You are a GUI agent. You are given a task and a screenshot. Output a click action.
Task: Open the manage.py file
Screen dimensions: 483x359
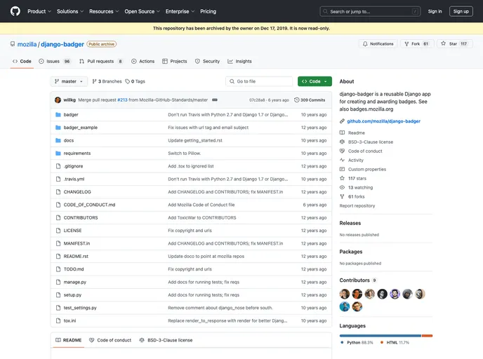click(75, 282)
